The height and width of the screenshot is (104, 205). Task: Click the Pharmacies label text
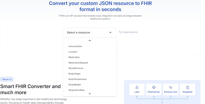click(x=154, y=92)
